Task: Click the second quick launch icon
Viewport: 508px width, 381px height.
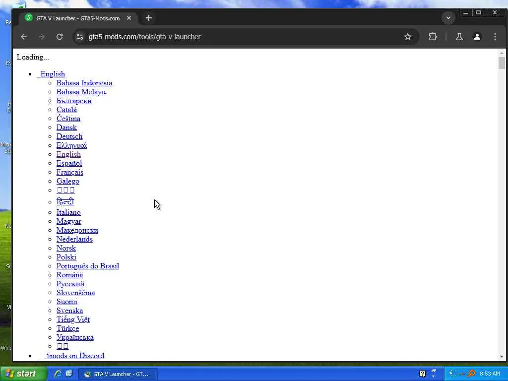Action: pos(68,374)
